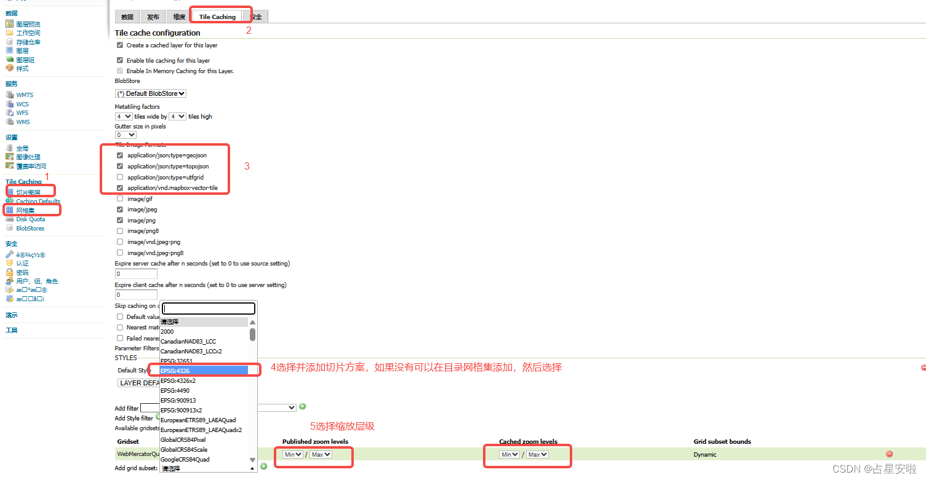Click the 全局 settings icon
Image resolution: width=926 pixels, height=480 pixels.
(x=9, y=148)
